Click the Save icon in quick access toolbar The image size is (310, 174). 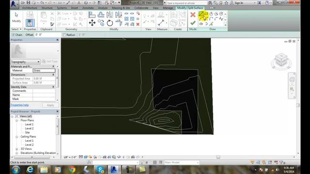[28, 3]
